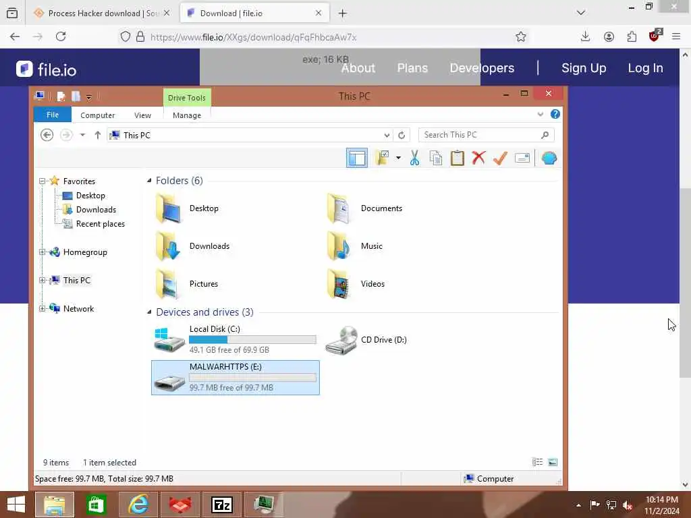
Task: Click Sign Up on file.io
Action: 584,68
